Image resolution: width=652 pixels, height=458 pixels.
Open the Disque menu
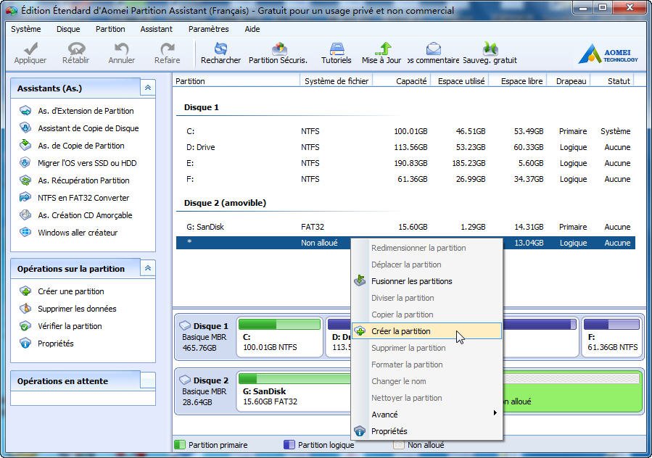68,29
